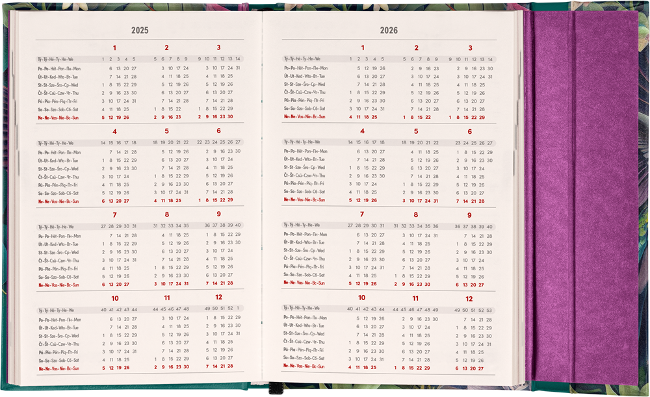
Task: Click the Po-Po-Hét-Pon-Пн-Mon label beside 2025 month 4
Action: (x=59, y=153)
